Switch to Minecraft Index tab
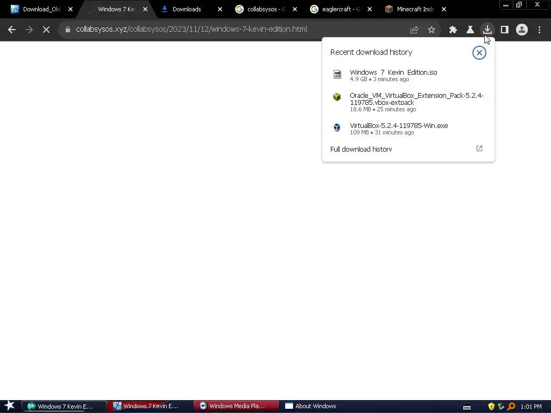This screenshot has height=413, width=551. pos(415,9)
